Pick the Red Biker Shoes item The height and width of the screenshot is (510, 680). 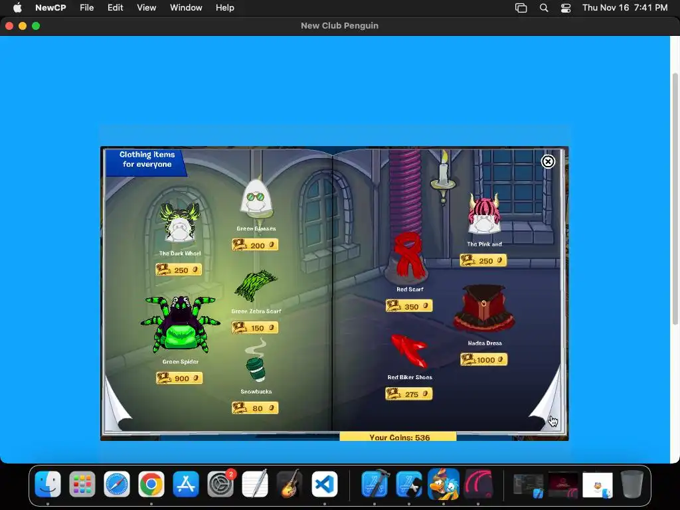[409, 351]
